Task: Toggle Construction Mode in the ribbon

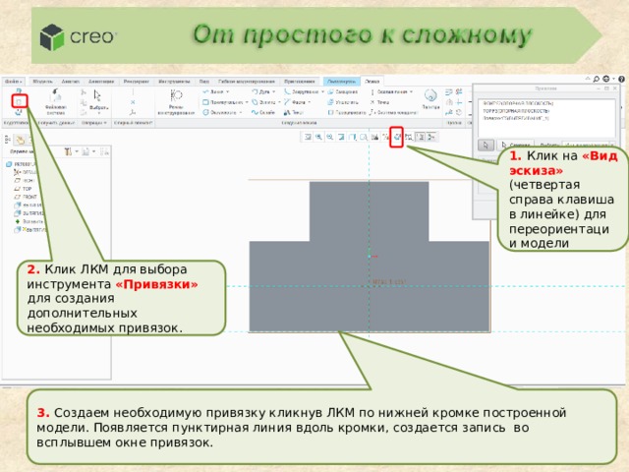Action: tap(176, 102)
